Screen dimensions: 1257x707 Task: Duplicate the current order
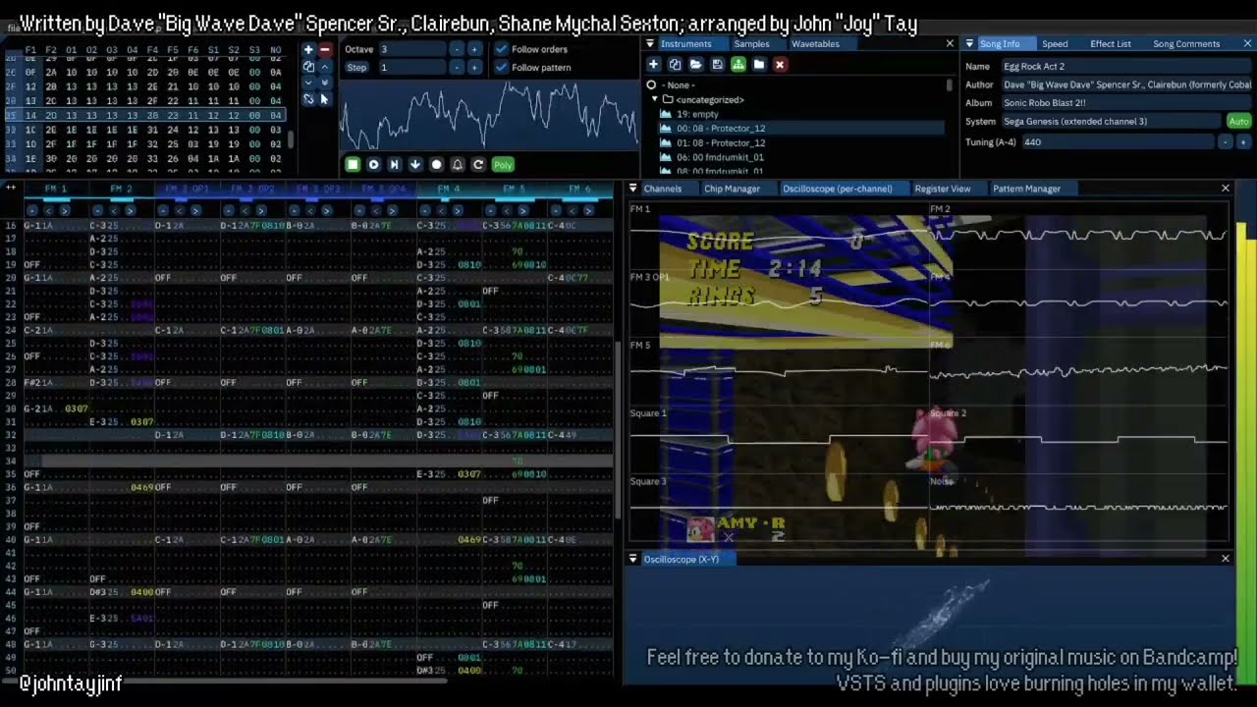[308, 67]
